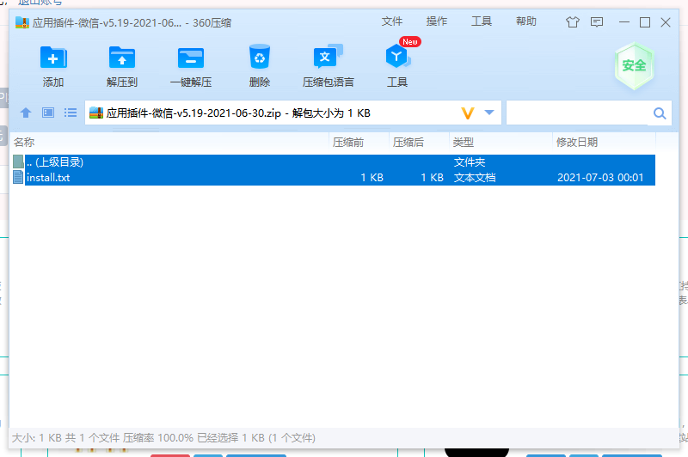Viewport: 688px width, 457px height.
Task: Open the 工具 toolbar icon with New badge
Action: (x=397, y=57)
